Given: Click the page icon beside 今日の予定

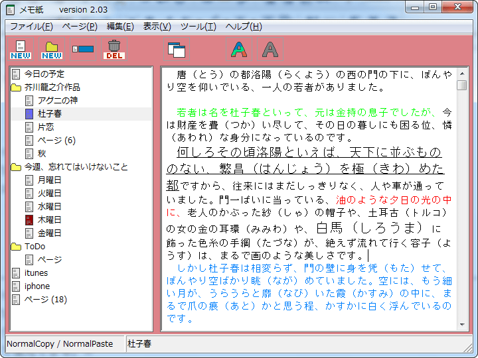Looking at the screenshot, I should (x=16, y=74).
